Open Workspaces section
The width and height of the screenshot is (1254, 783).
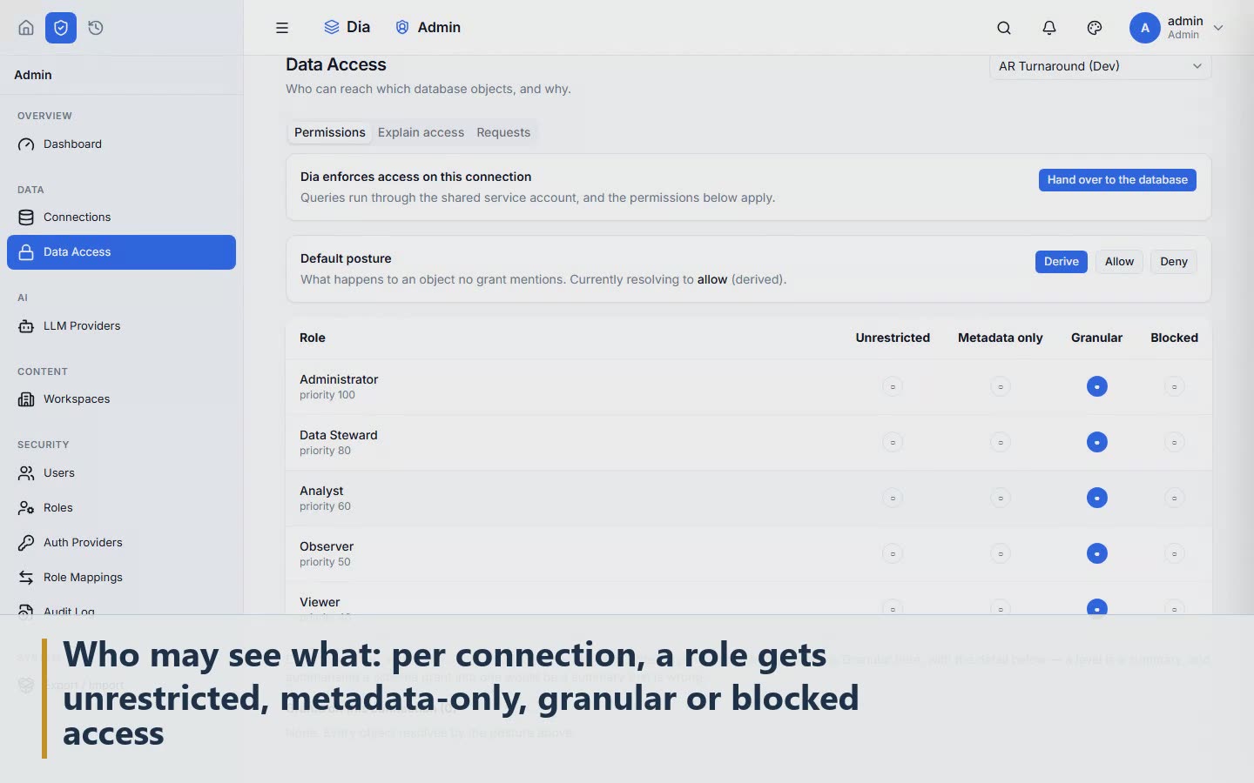tap(121, 399)
